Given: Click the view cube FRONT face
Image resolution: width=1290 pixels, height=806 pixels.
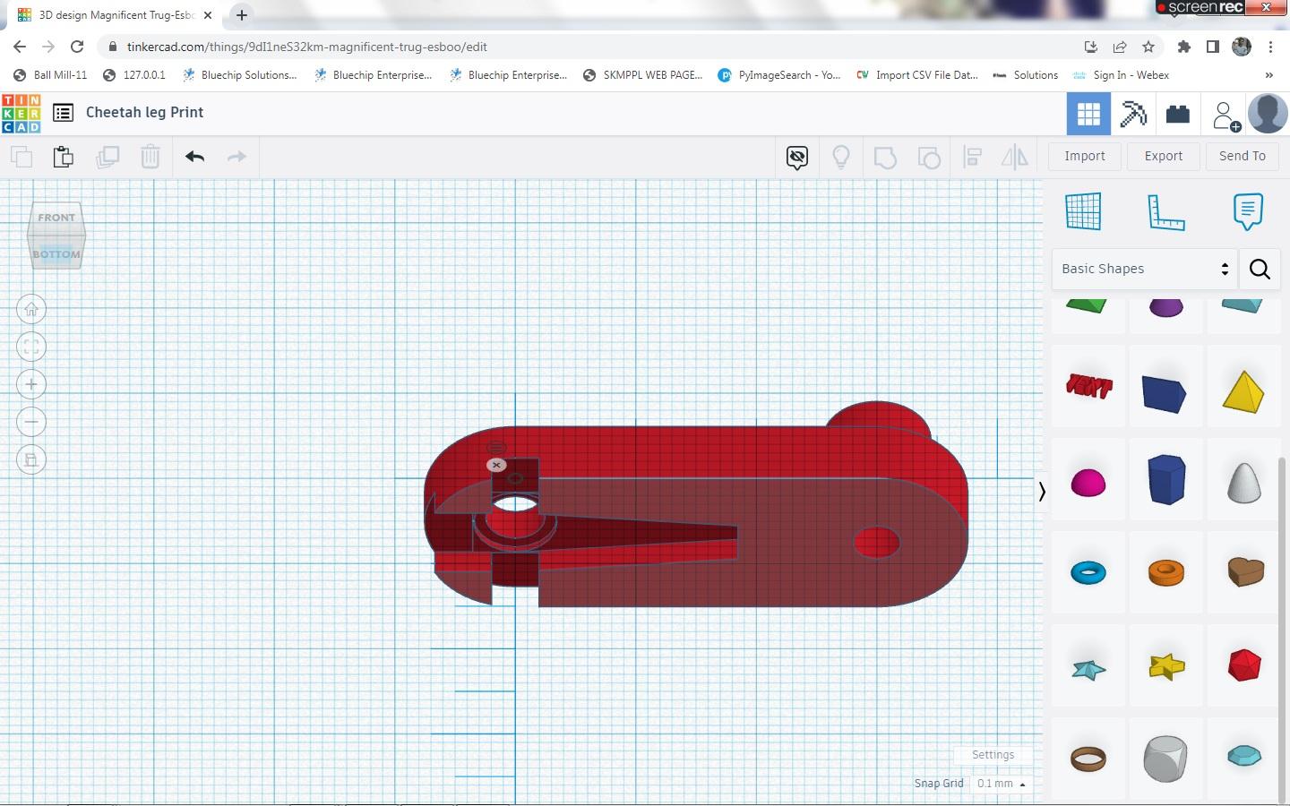Looking at the screenshot, I should coord(56,218).
